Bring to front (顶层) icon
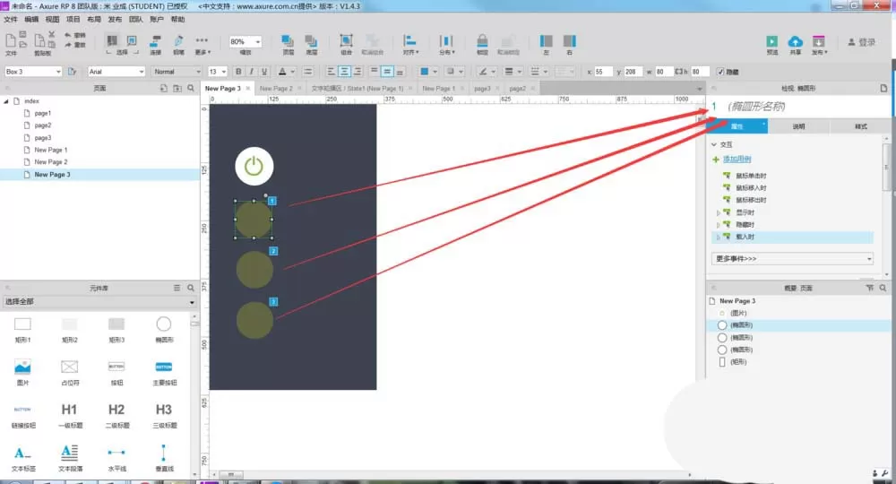 [x=288, y=41]
